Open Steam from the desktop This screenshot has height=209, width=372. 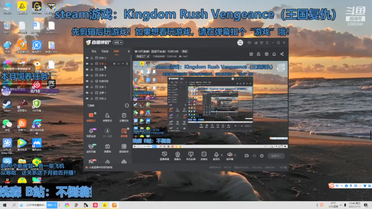7,105
